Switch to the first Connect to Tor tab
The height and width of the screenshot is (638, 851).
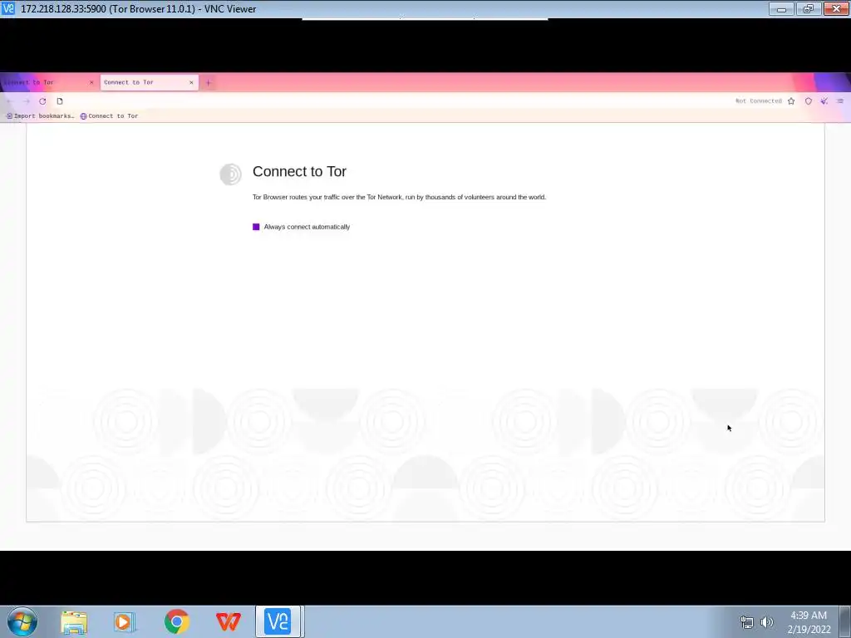click(47, 82)
